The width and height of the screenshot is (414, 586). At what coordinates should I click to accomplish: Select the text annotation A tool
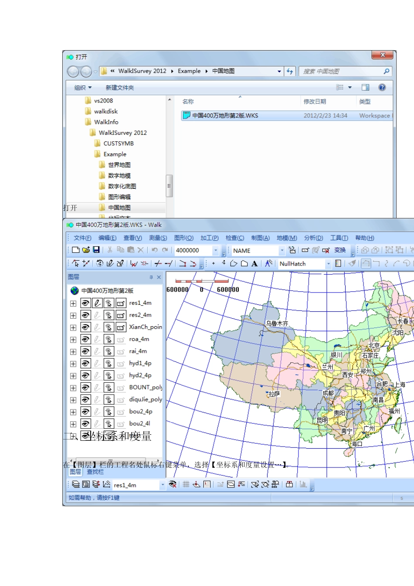[x=255, y=263]
